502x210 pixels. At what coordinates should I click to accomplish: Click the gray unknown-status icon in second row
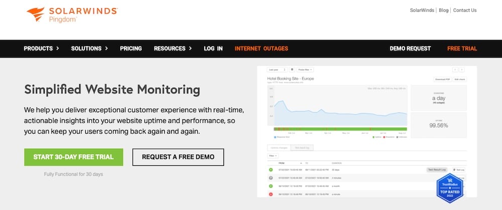pyautogui.click(x=271, y=178)
